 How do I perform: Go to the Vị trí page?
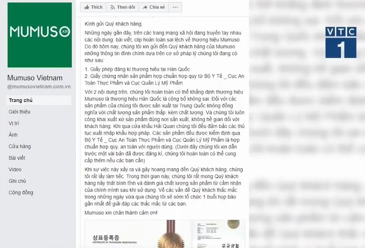[x=14, y=123]
